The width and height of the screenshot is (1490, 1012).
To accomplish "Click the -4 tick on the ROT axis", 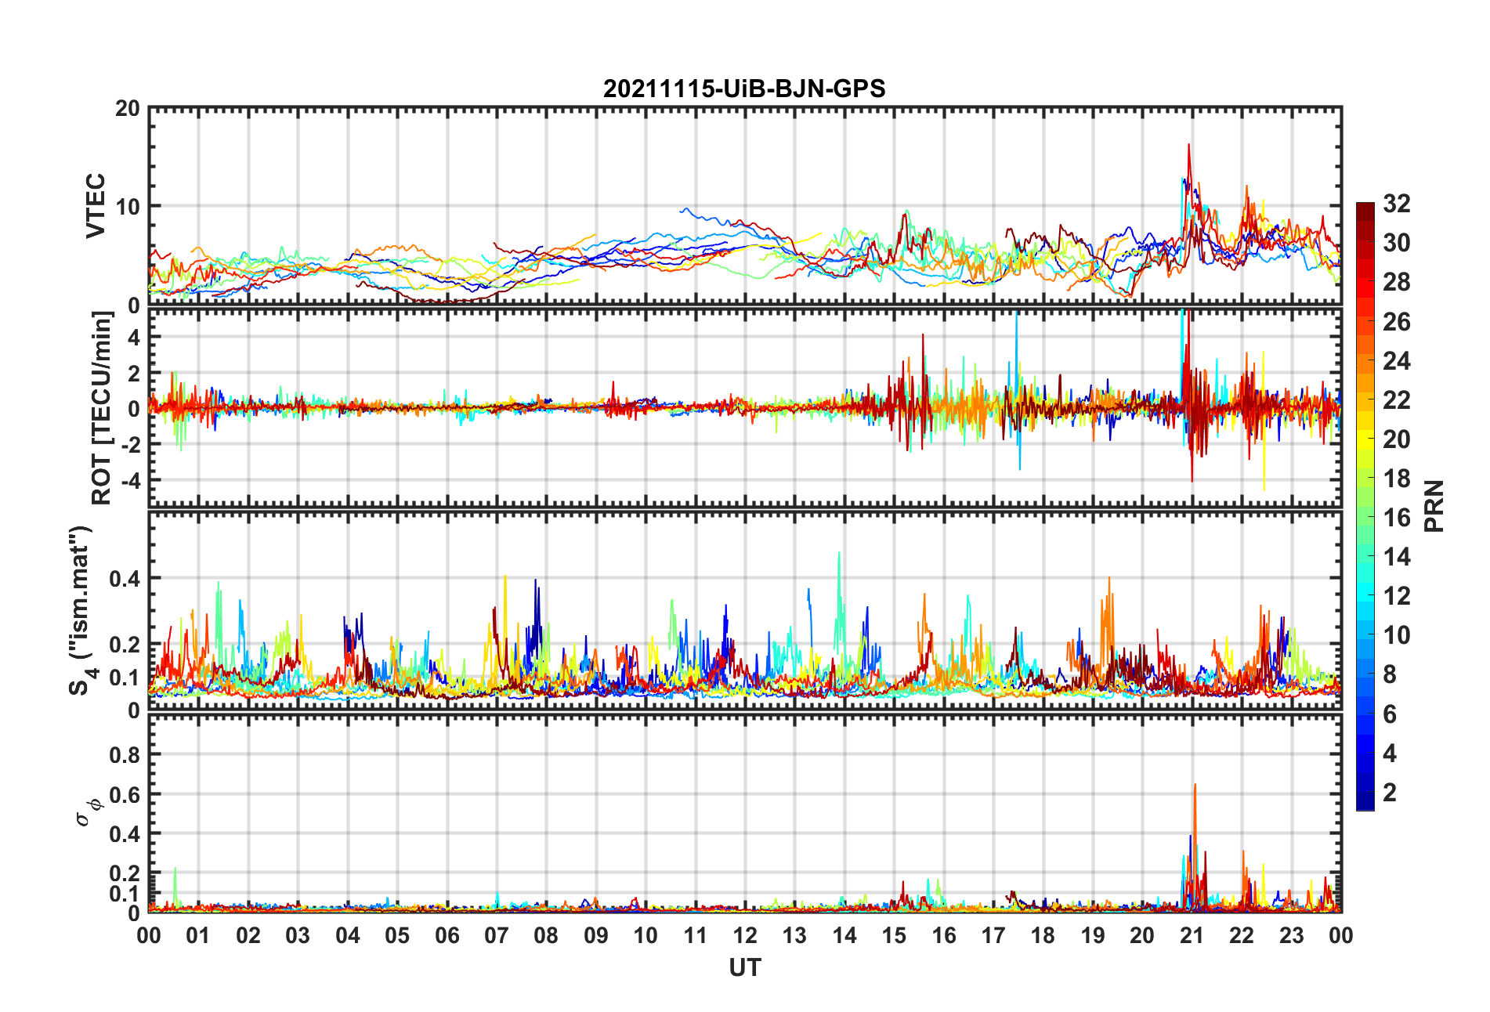I will pos(130,479).
